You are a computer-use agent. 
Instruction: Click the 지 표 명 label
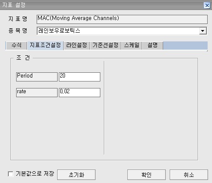pos(18,19)
